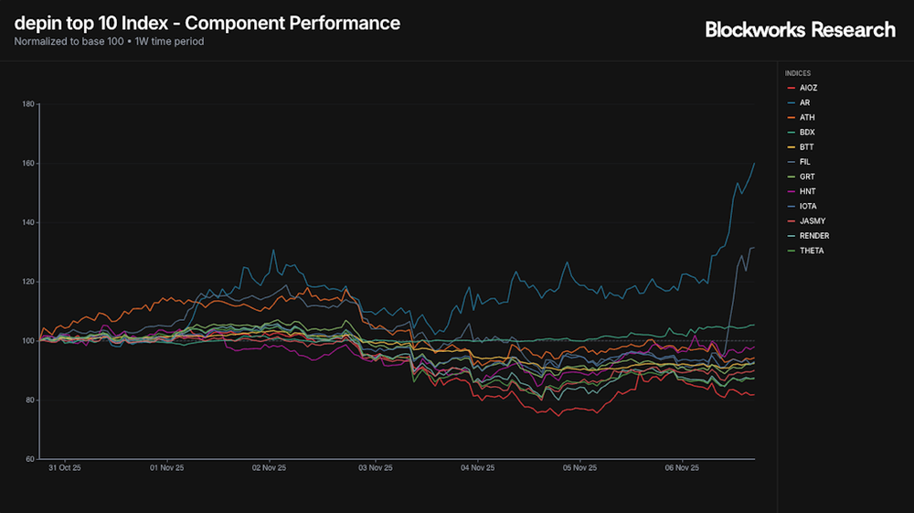Screen dimensions: 914x513
Task: Click the JASMY legend marker icon
Action: click(791, 221)
